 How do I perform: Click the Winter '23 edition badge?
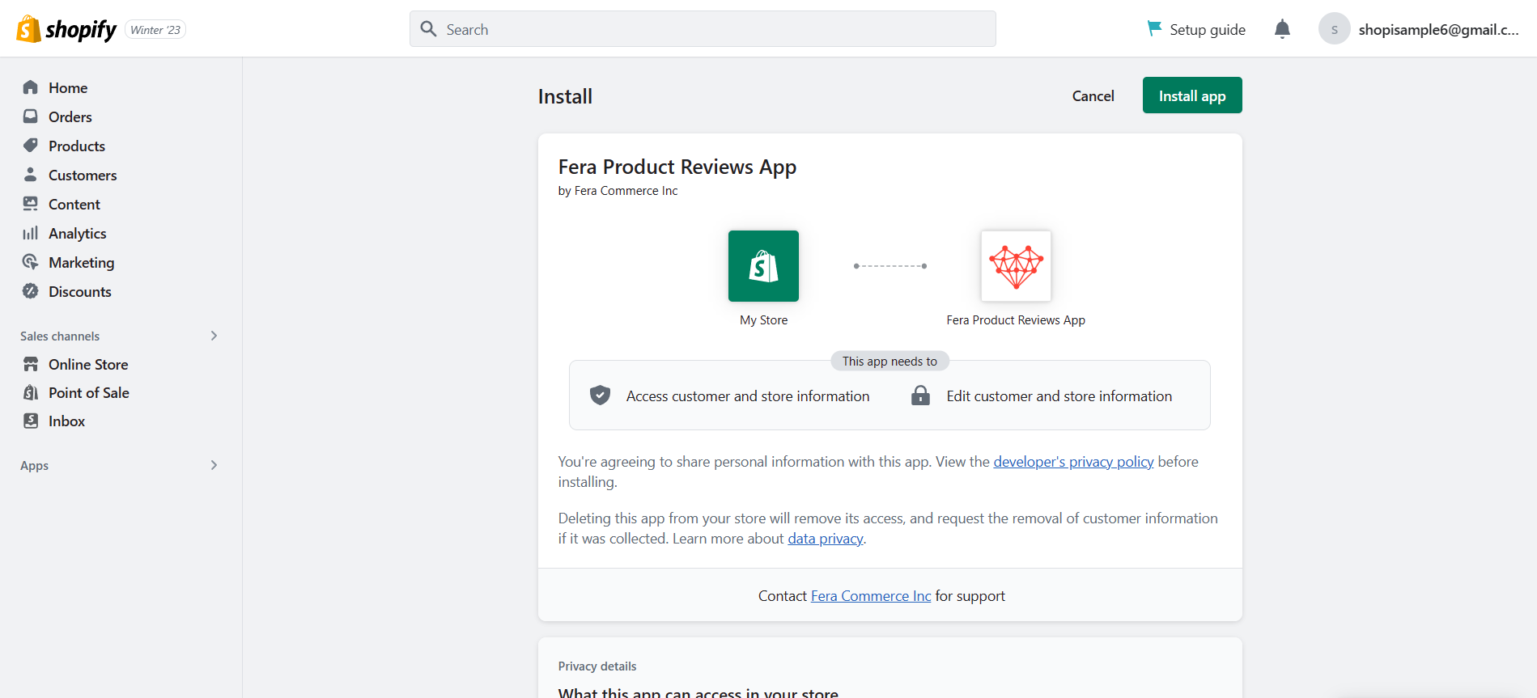pyautogui.click(x=155, y=30)
